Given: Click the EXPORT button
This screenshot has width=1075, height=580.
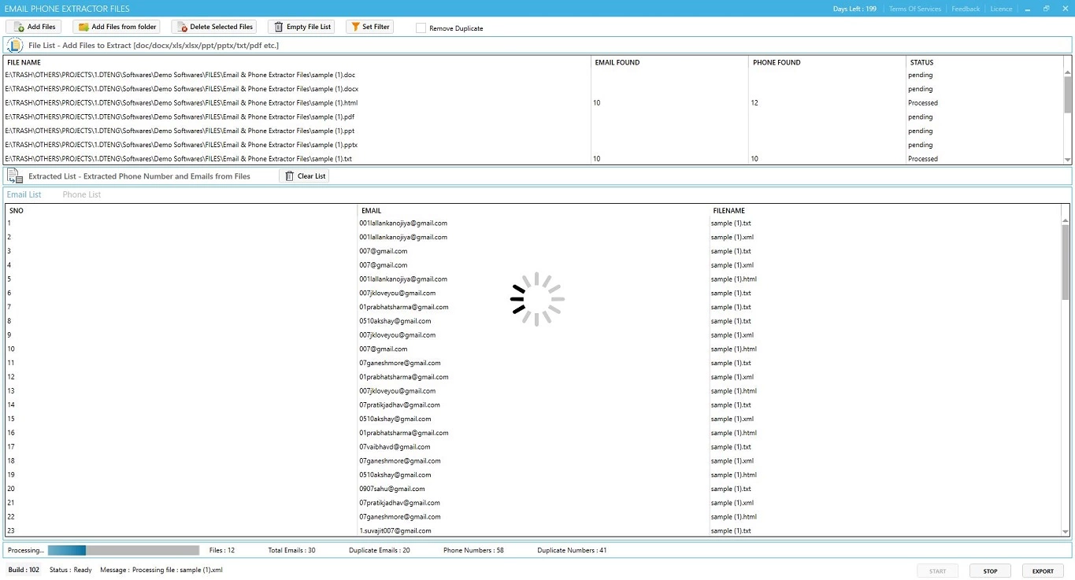Looking at the screenshot, I should pyautogui.click(x=1042, y=571).
